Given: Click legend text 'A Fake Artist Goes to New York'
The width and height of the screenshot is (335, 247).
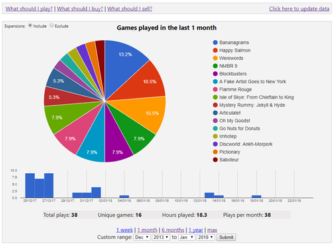Looking at the screenshot, I should [253, 82].
